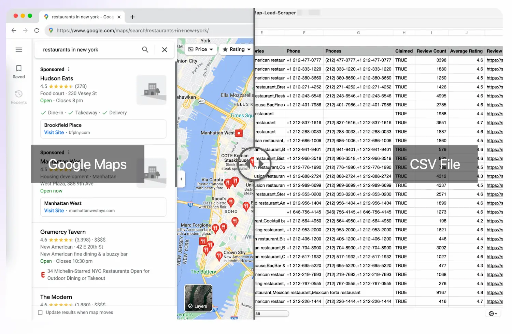Open The Modern restaurant listing
Image resolution: width=512 pixels, height=334 pixels.
tap(56, 297)
